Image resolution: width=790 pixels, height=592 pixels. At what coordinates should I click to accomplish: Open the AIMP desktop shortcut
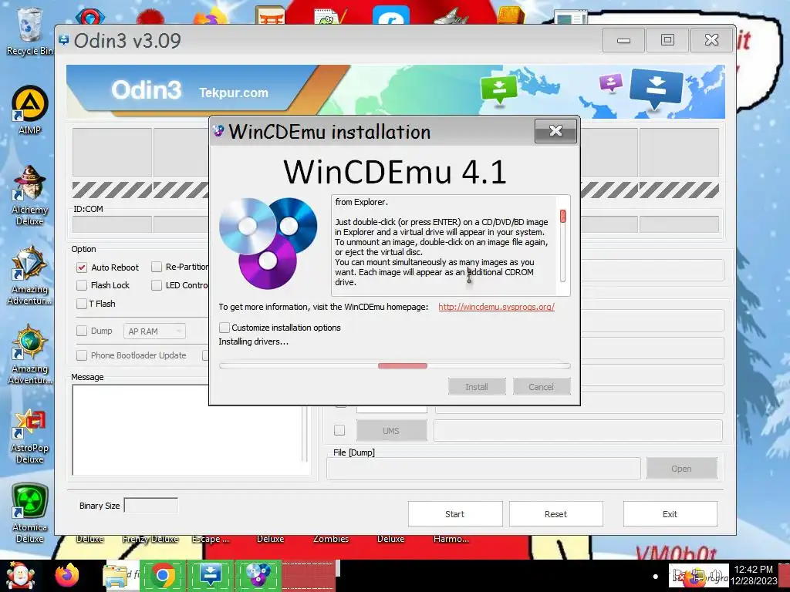[30, 111]
